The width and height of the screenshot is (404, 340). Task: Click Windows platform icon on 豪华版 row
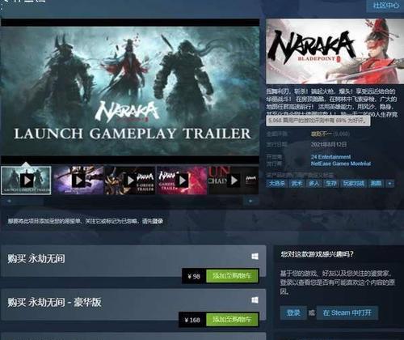(255, 300)
